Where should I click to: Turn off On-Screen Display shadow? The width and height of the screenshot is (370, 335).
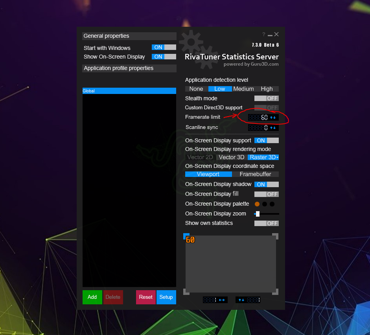tap(267, 184)
